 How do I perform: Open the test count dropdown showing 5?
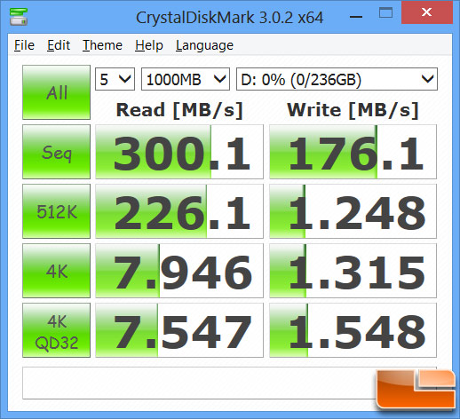tap(115, 79)
